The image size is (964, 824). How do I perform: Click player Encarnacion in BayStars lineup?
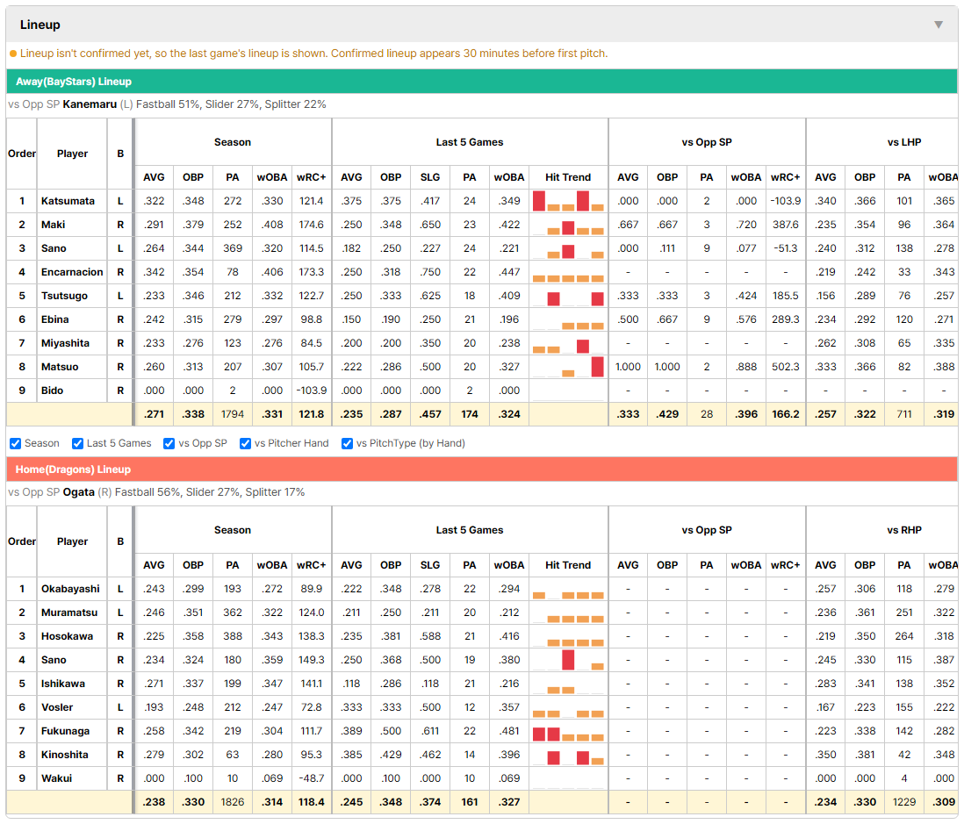pyautogui.click(x=72, y=272)
